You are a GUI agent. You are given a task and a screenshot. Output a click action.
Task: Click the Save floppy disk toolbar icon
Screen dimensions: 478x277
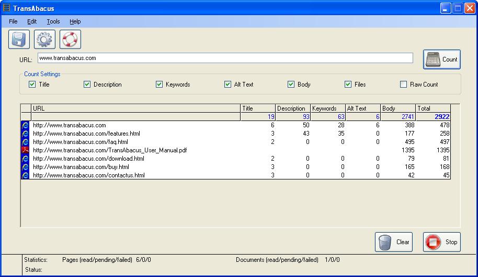(x=19, y=40)
